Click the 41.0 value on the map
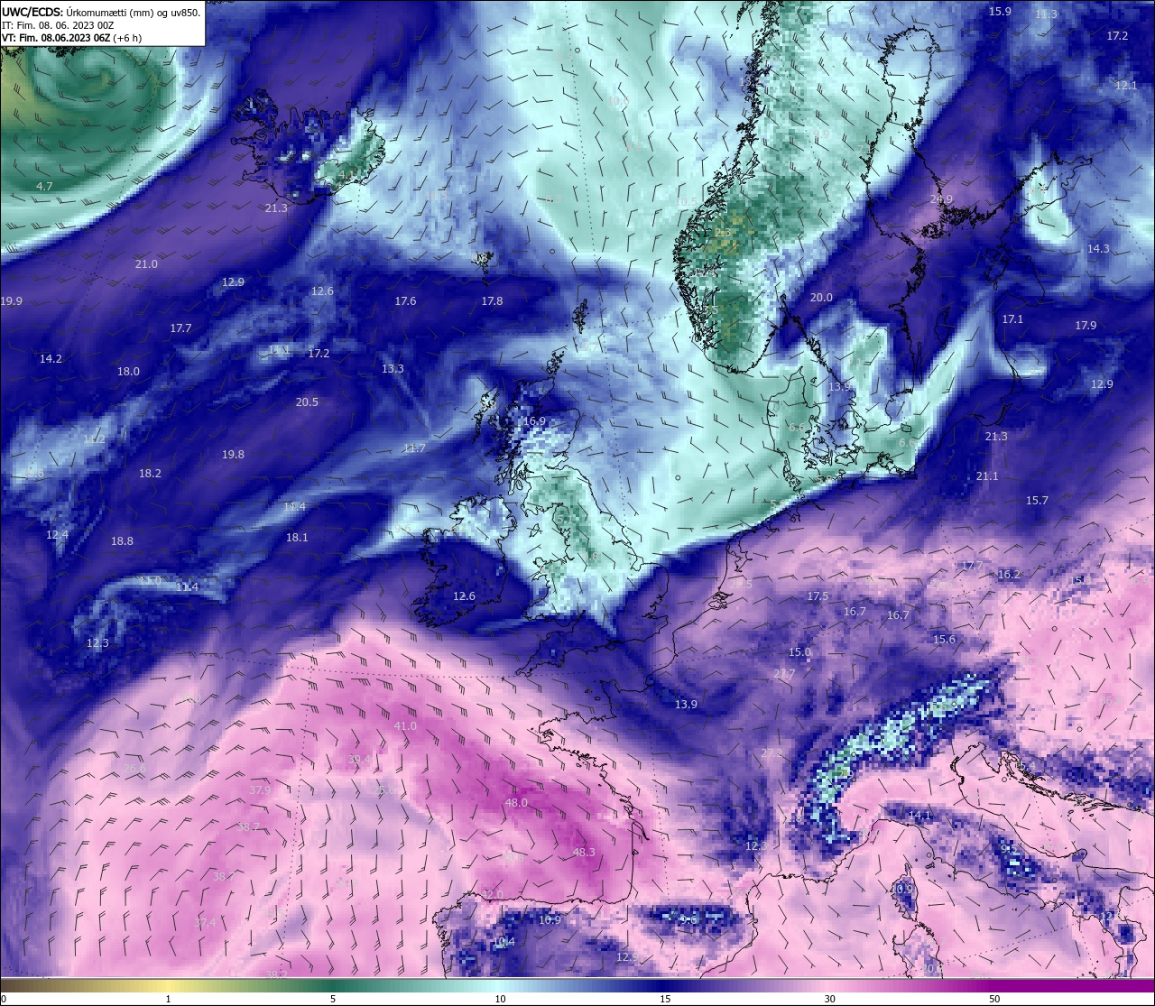This screenshot has height=1006, width=1155. [x=405, y=726]
